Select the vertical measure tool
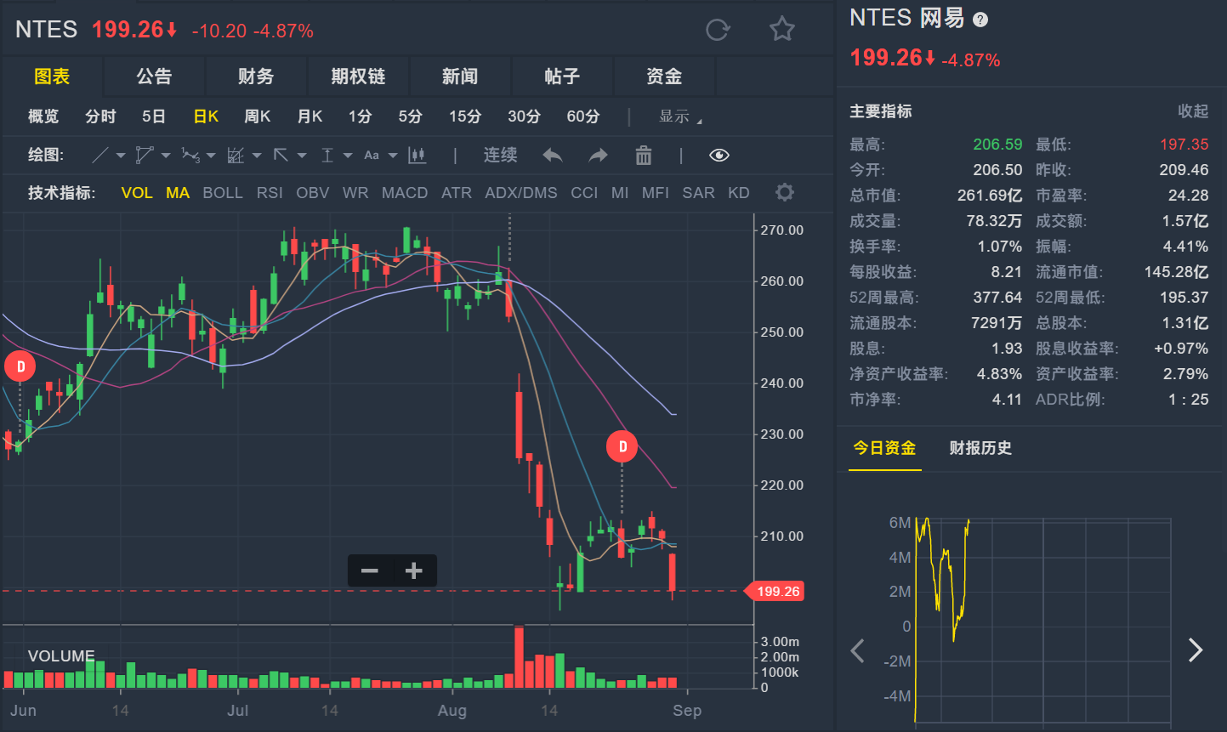Viewport: 1227px width, 732px height. (x=327, y=156)
